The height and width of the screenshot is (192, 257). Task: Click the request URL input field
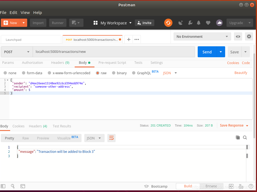click(x=114, y=52)
